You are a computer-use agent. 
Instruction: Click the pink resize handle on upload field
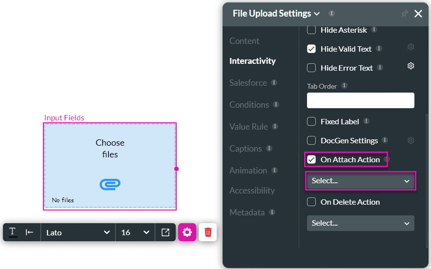pyautogui.click(x=177, y=169)
